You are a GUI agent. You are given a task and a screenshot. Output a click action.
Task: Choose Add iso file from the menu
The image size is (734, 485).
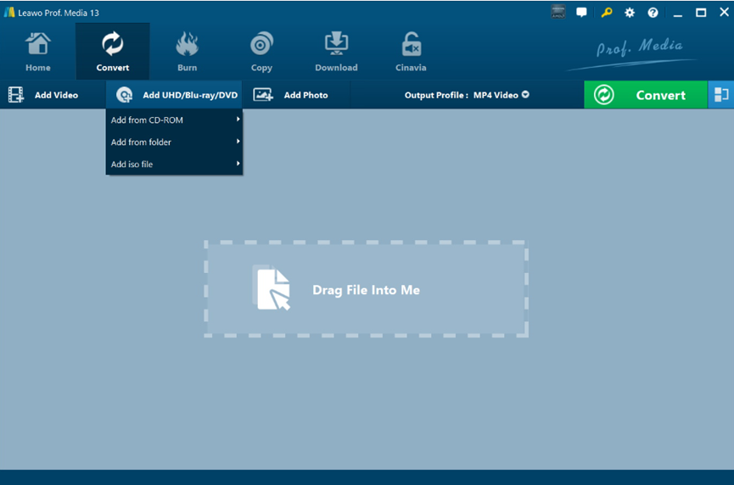pyautogui.click(x=174, y=164)
